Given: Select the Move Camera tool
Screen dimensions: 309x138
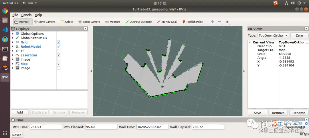Looking at the screenshot, I should click(44, 22).
